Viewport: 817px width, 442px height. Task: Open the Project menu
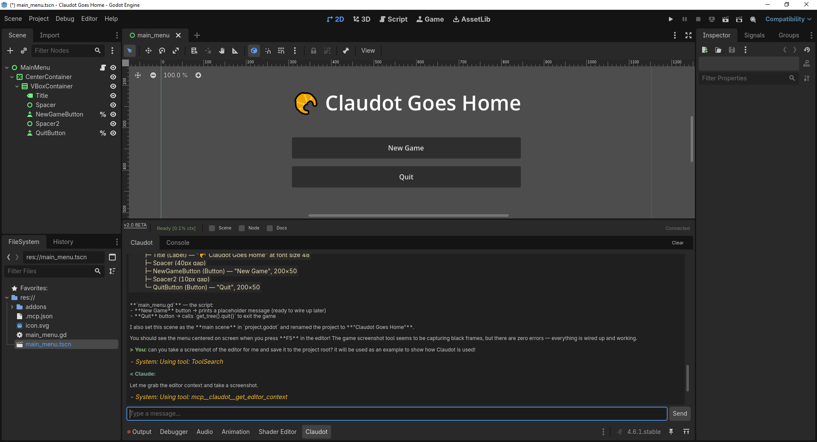(38, 19)
